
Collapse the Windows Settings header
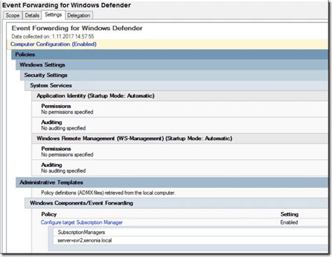(x=172, y=64)
